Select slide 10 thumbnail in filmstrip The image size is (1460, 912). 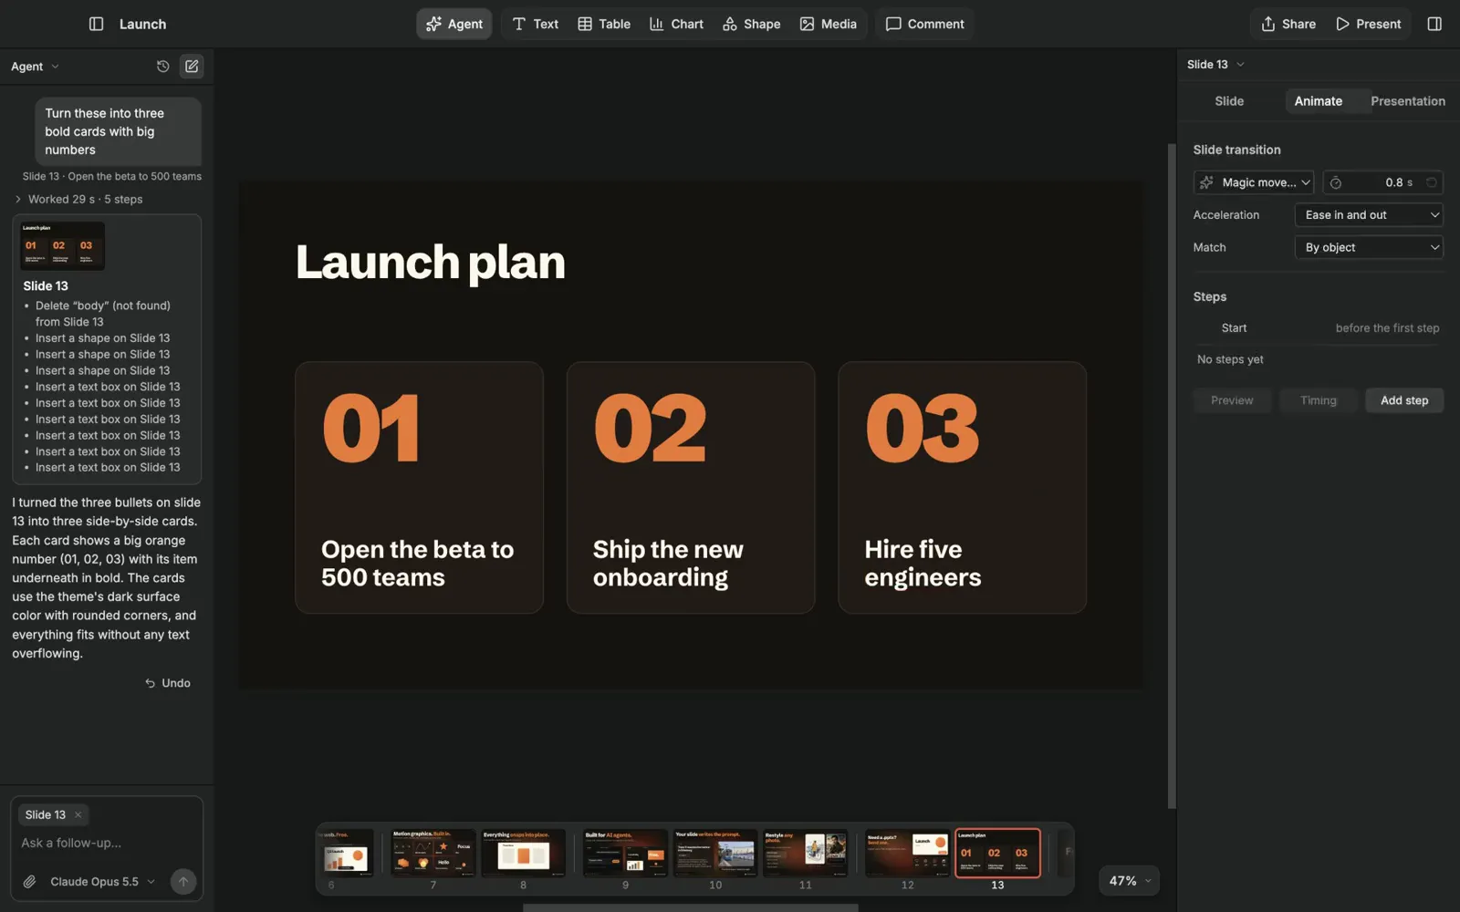point(715,854)
